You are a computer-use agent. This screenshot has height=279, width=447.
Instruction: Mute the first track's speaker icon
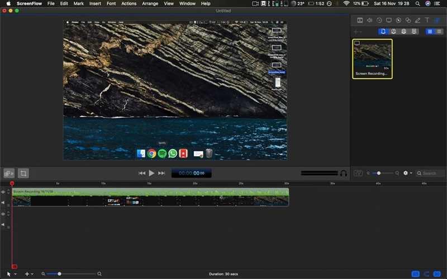tap(3, 203)
